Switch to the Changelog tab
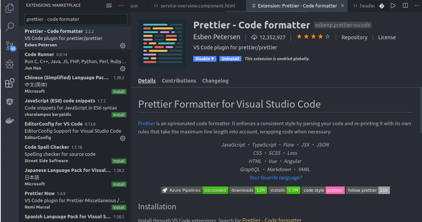 point(215,81)
